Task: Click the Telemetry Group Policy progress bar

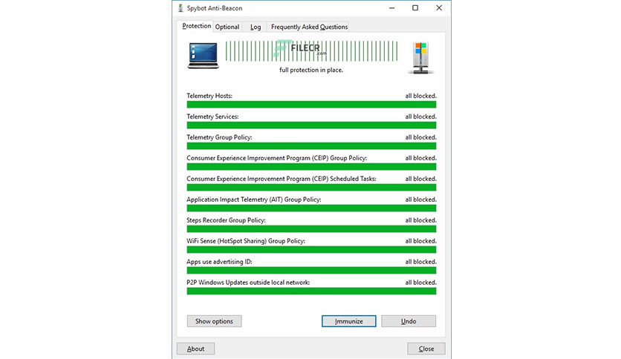Action: coord(311,146)
